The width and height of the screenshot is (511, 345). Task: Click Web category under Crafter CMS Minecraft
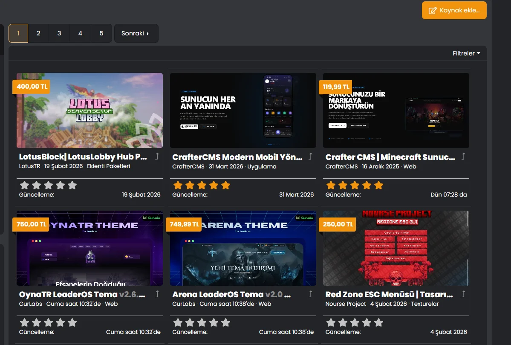click(410, 166)
